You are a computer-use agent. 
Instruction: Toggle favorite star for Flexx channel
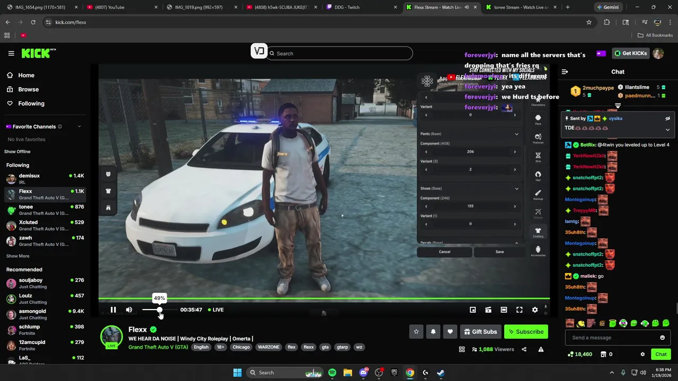coord(416,332)
